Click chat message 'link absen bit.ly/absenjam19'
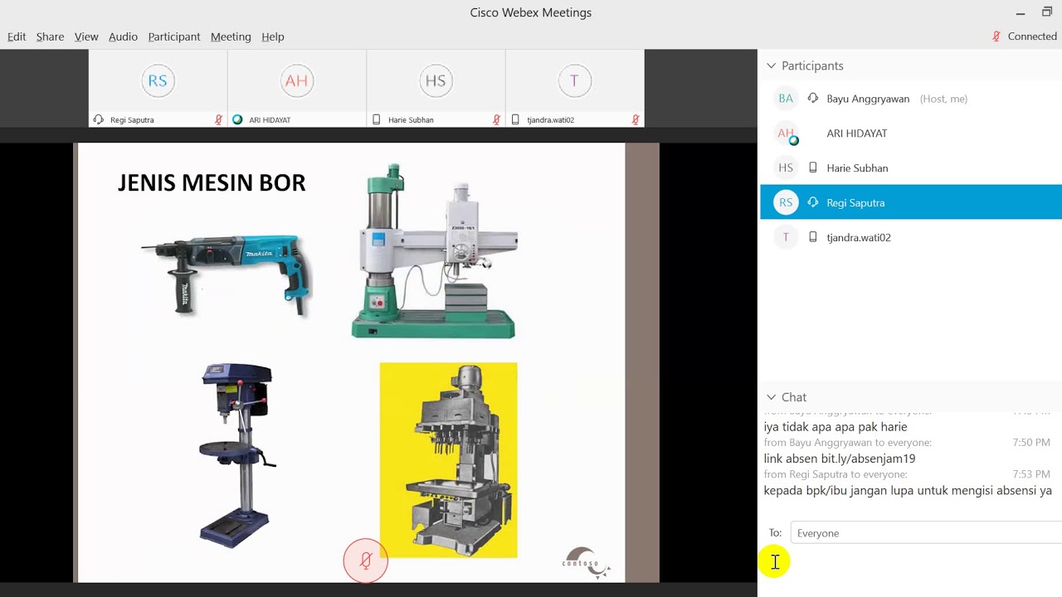 pyautogui.click(x=840, y=459)
